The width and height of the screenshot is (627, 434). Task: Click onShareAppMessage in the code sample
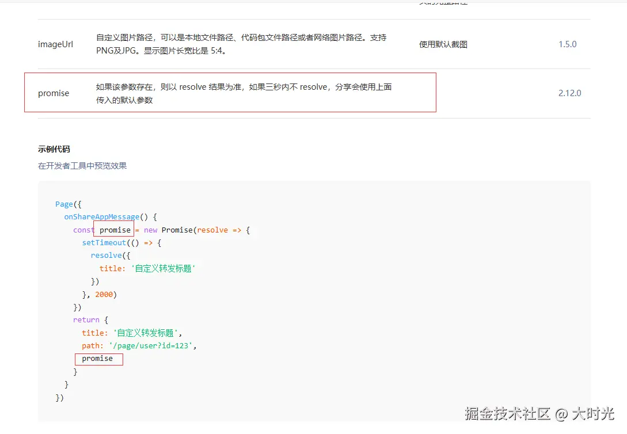coord(101,216)
